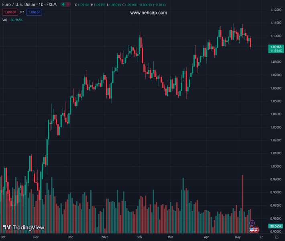Click the current price label 1.09168 on axis
Screen dimensions: 285x241
pyautogui.click(x=275, y=47)
